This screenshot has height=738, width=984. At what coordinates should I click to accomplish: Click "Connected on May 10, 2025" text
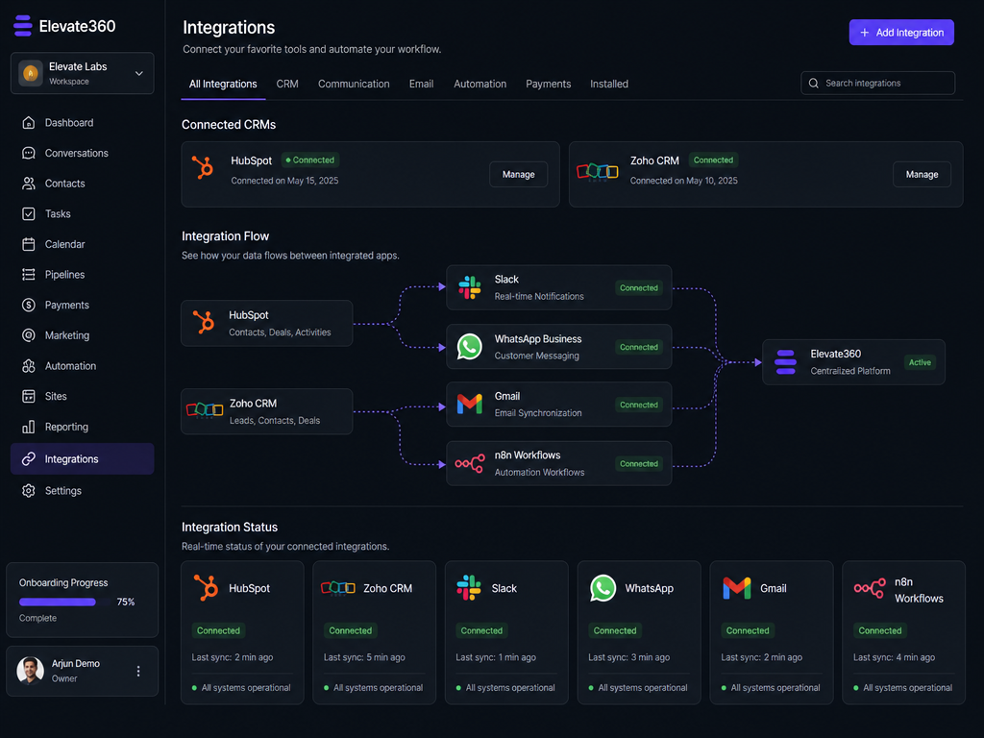(x=683, y=181)
